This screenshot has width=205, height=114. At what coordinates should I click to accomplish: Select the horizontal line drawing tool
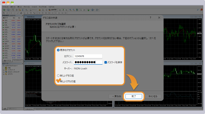tap(14, 13)
